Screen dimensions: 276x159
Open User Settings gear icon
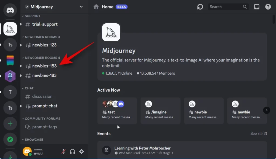pyautogui.click(x=81, y=151)
